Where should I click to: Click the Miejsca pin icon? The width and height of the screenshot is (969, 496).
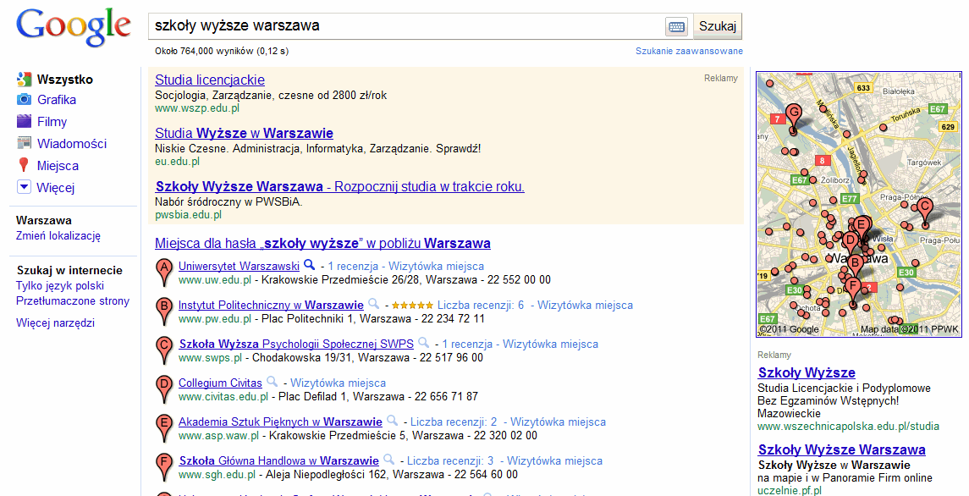(24, 165)
